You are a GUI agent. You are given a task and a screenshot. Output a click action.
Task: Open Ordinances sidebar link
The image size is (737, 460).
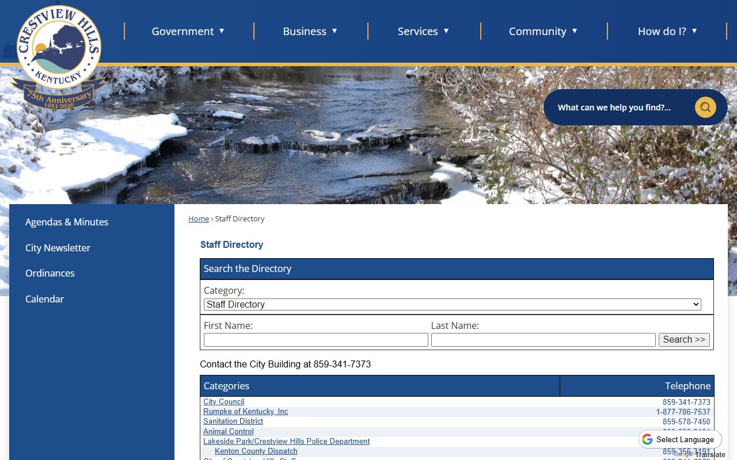point(50,273)
